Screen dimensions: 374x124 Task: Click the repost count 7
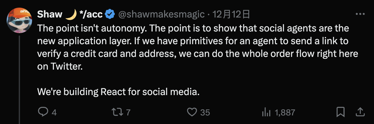[x=128, y=112]
